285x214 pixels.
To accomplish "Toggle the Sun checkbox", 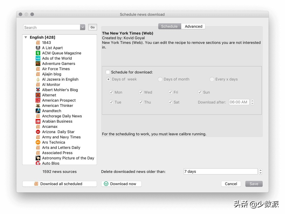I will point(200,92).
